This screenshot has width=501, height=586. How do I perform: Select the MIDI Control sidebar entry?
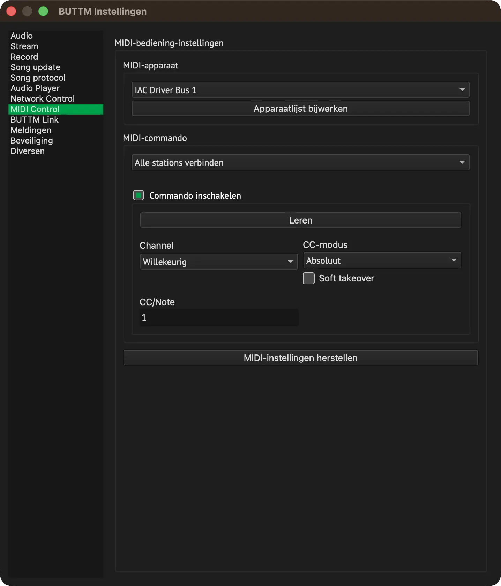56,109
